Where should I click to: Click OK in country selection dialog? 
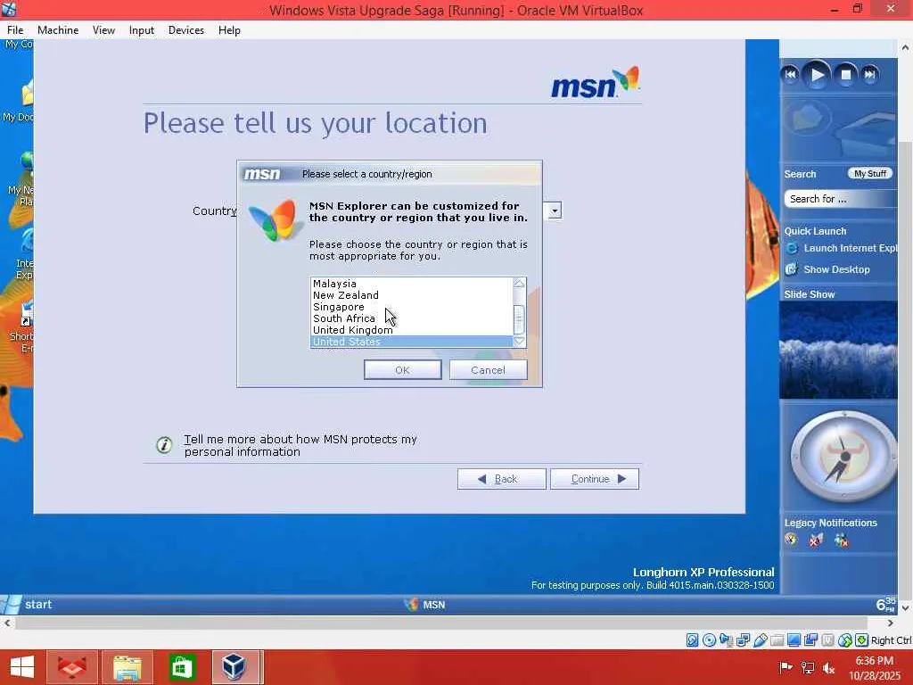[402, 370]
